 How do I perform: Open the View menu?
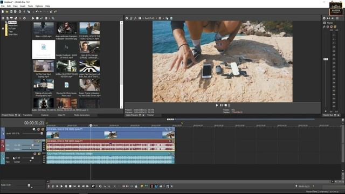pos(16,6)
